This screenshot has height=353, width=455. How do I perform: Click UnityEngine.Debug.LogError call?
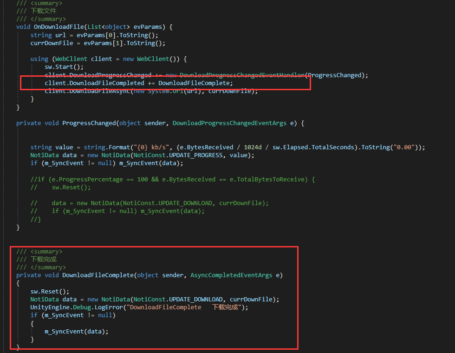(x=77, y=307)
